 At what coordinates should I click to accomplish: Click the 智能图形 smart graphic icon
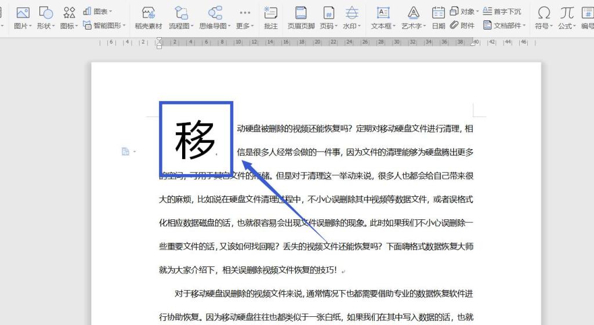point(87,26)
